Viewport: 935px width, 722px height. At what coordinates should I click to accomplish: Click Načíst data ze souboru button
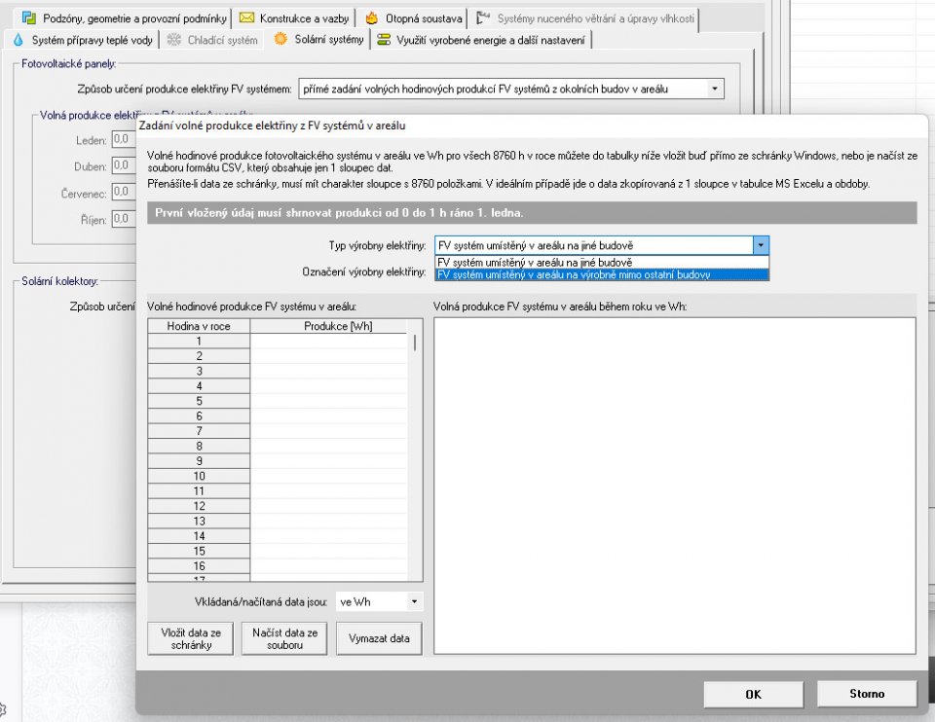pyautogui.click(x=284, y=638)
